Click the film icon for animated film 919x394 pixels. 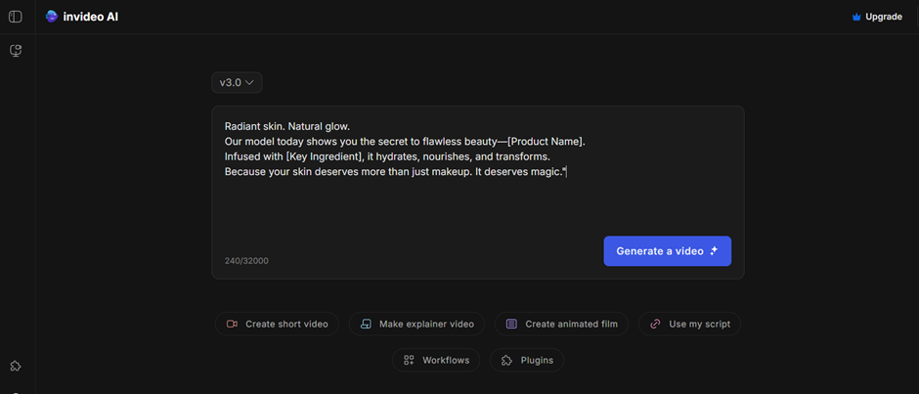[x=511, y=324]
